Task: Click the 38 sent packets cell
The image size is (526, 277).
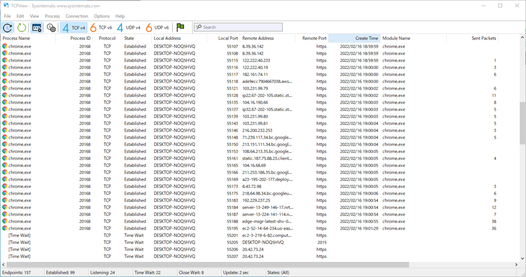Action: [494, 221]
